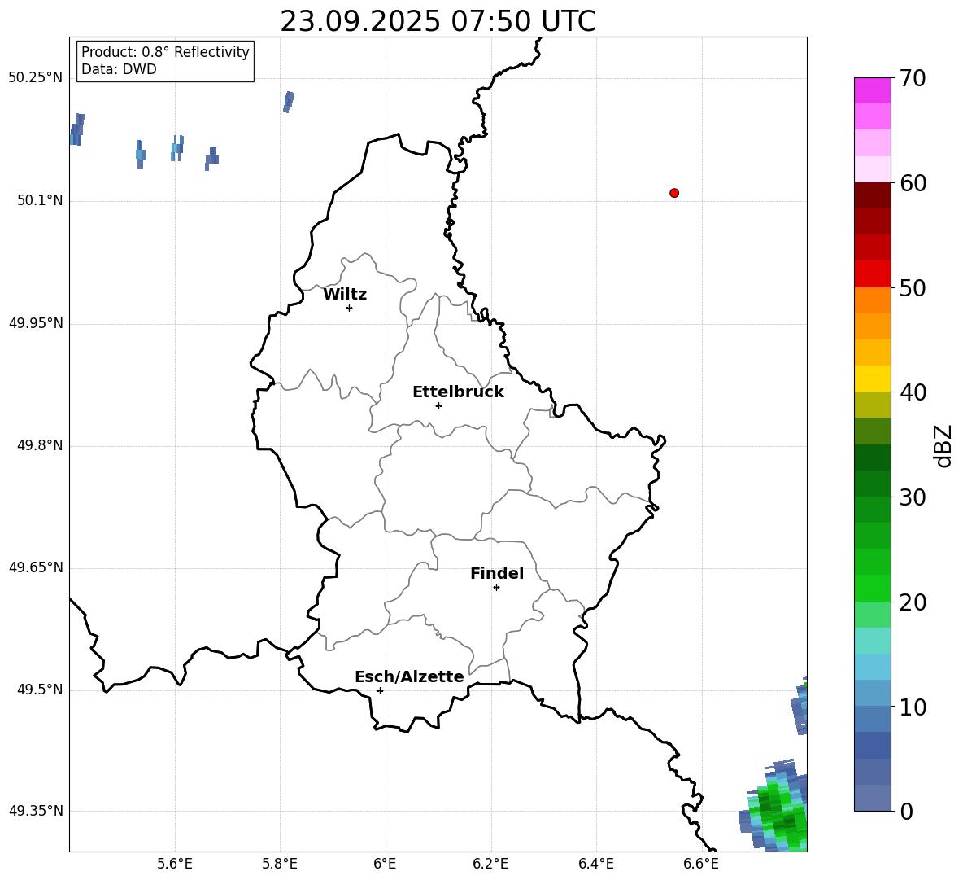Image resolution: width=963 pixels, height=880 pixels.
Task: Click the 0 tick on the colorbar
Action: coord(907,811)
